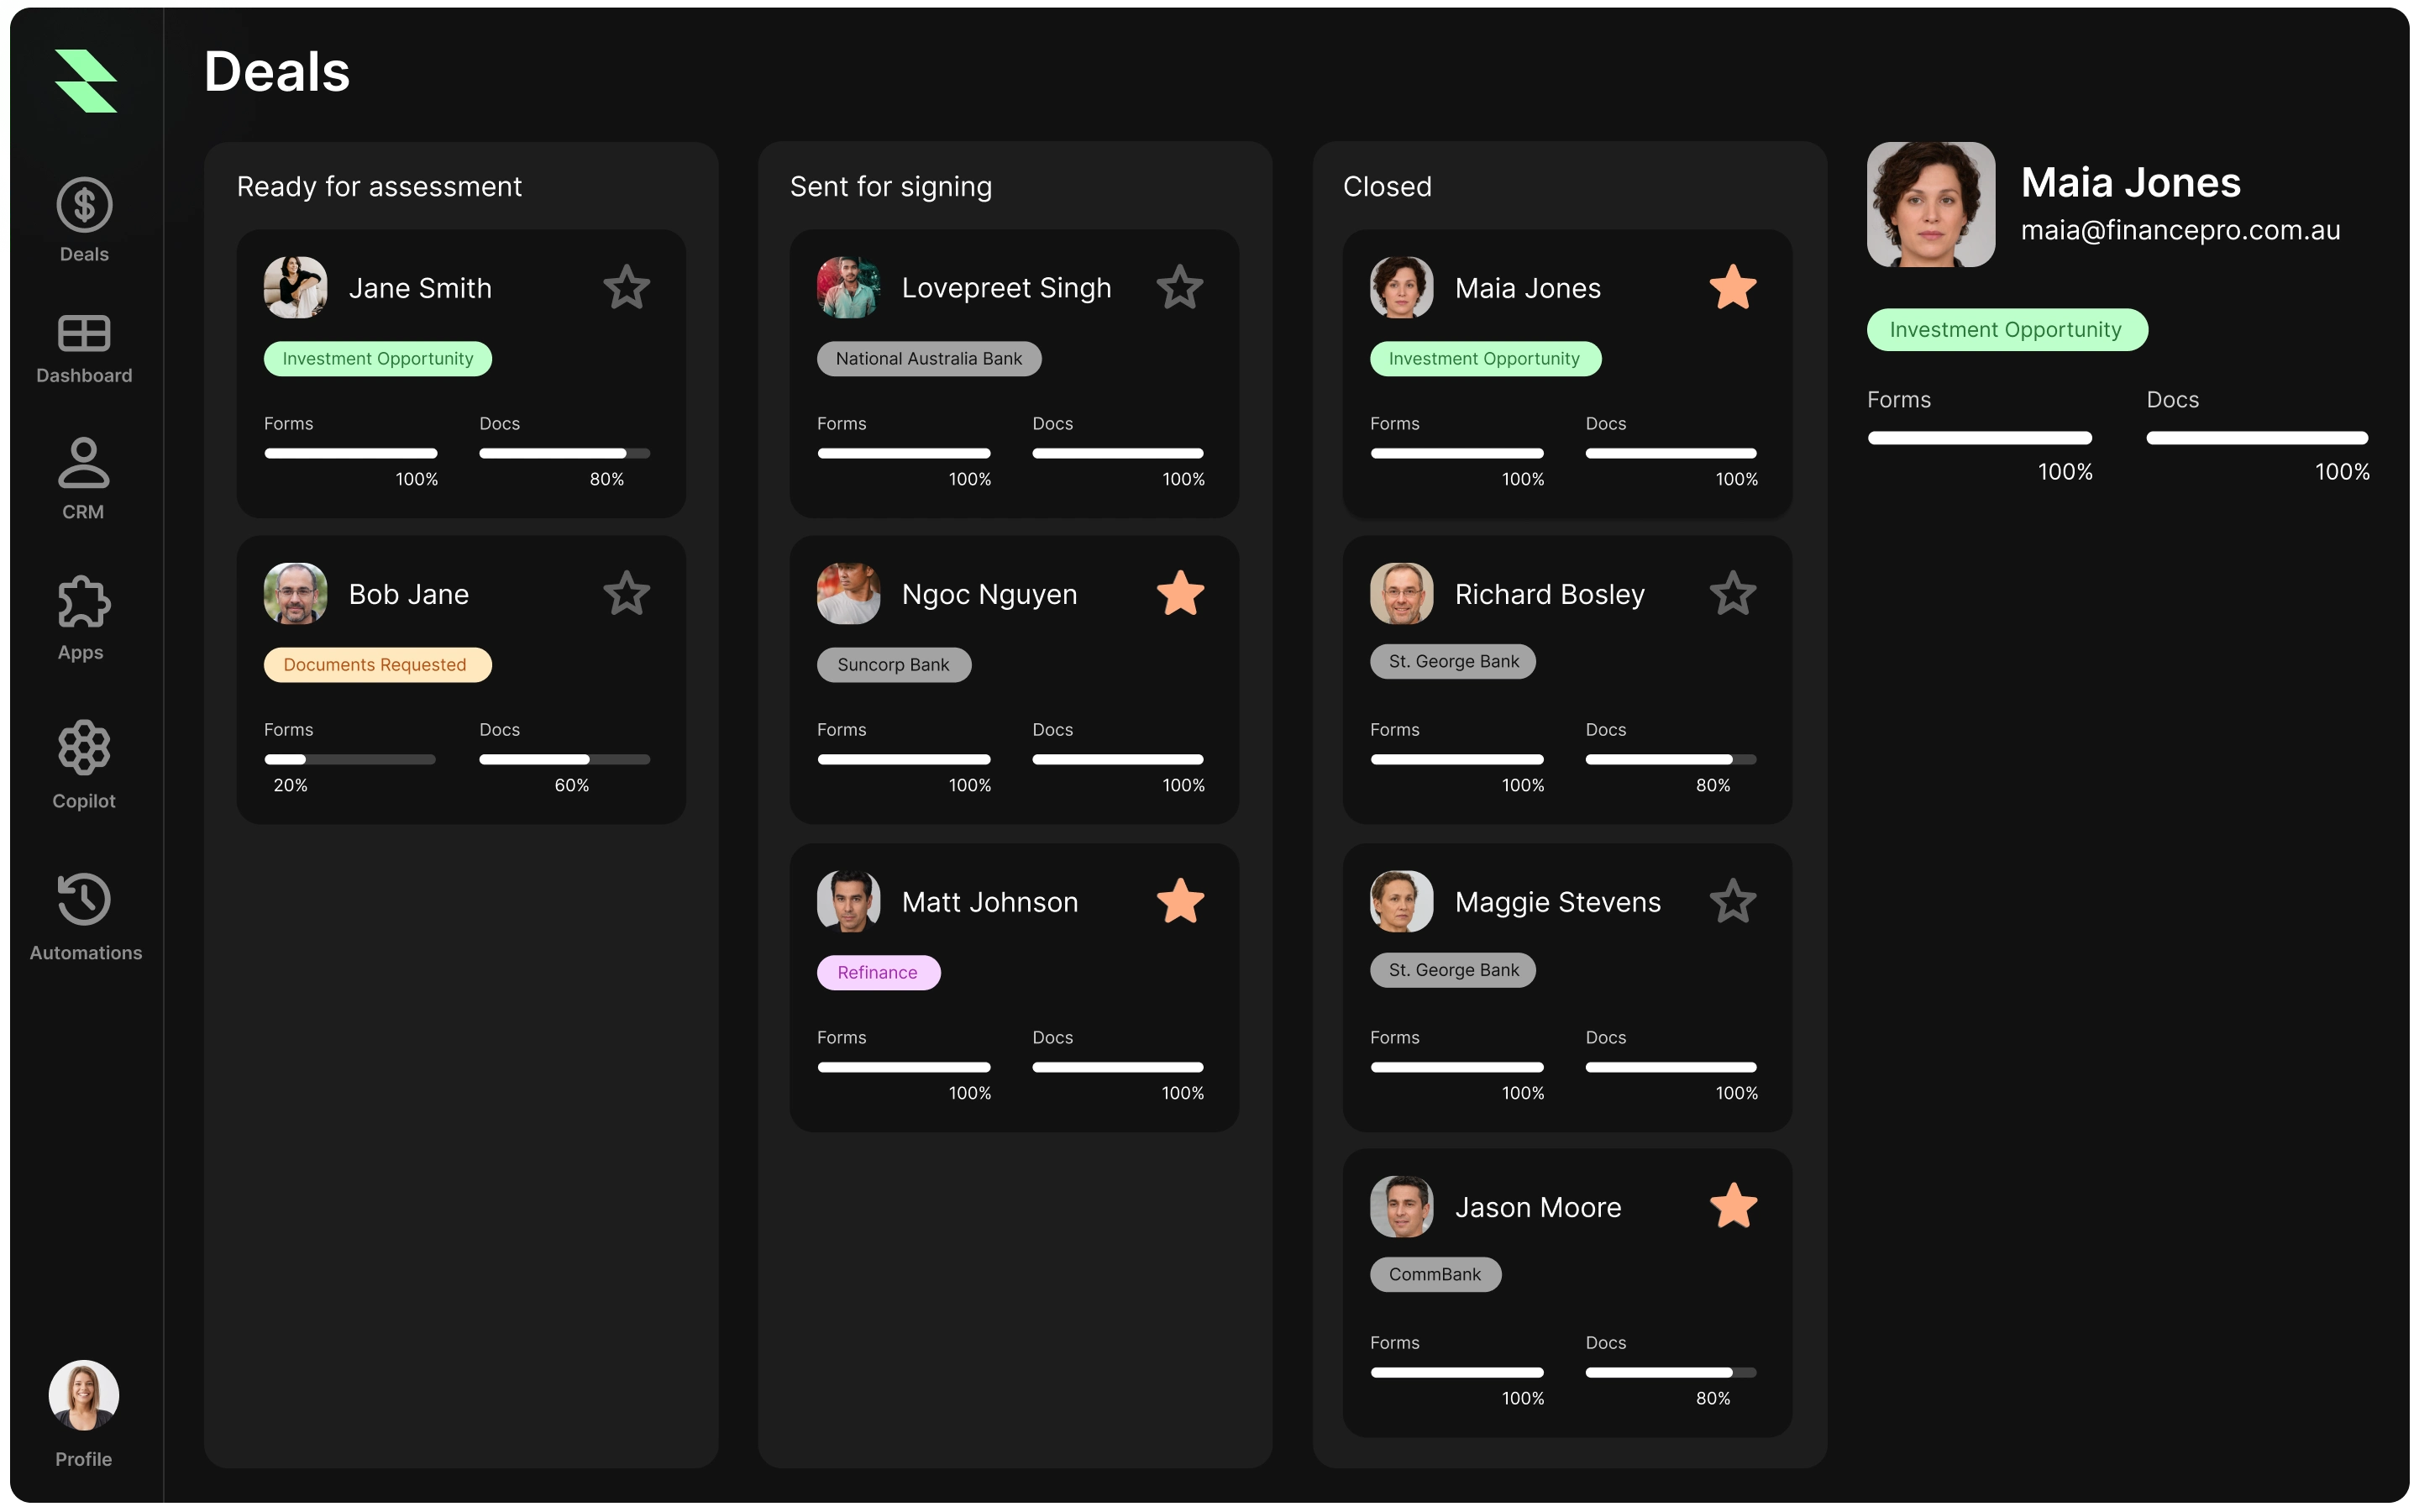Click the Closed column heading
Image resolution: width=2419 pixels, height=1512 pixels.
tap(1387, 187)
